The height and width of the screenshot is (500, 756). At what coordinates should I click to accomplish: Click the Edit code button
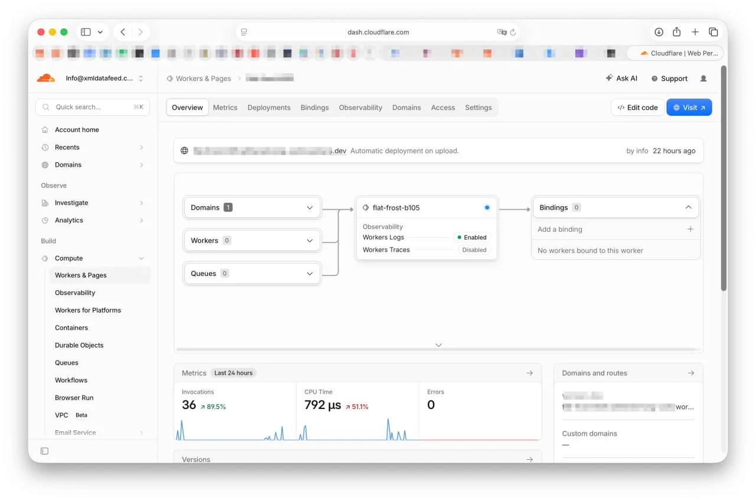click(637, 108)
